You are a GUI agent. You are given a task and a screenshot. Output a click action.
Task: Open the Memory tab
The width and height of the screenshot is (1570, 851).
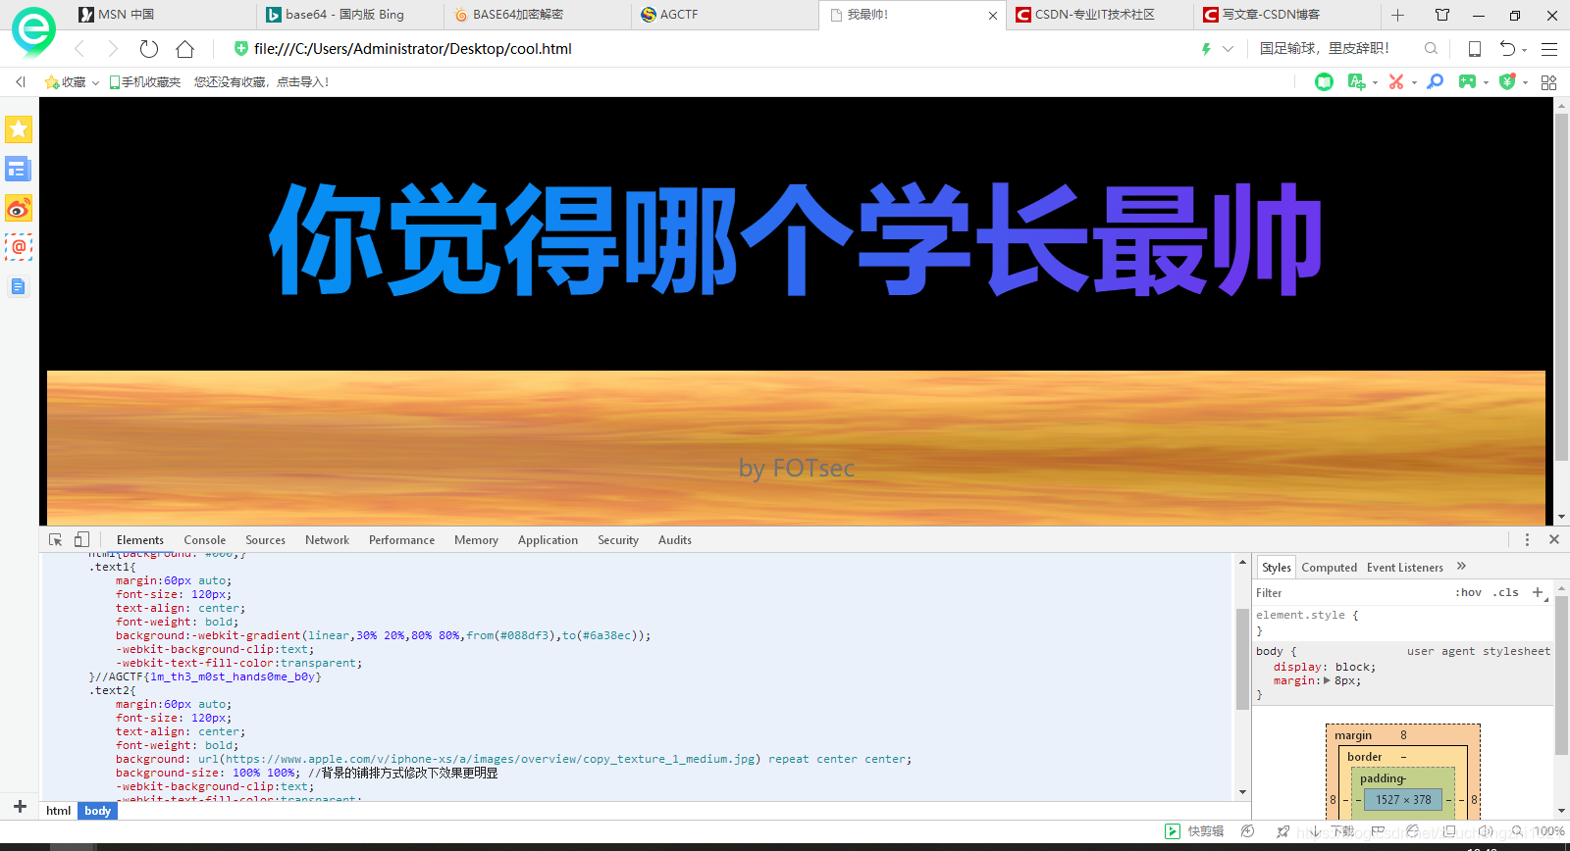coord(476,540)
